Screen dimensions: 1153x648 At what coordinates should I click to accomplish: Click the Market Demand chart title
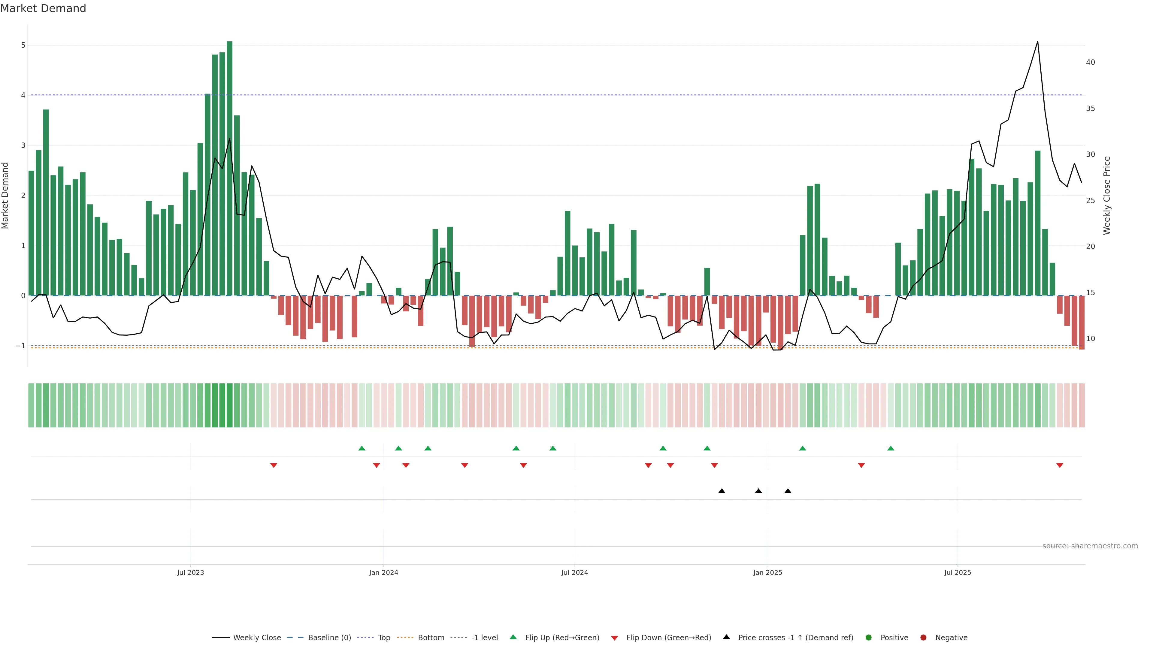coord(44,8)
